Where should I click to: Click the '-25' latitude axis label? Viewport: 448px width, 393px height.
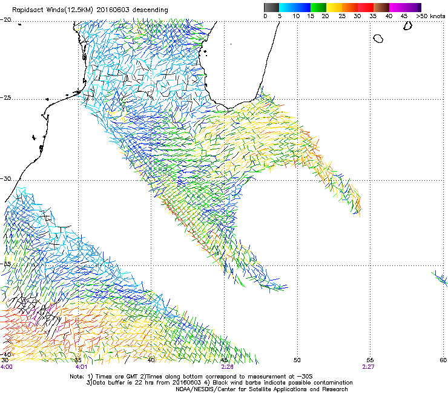click(x=5, y=98)
